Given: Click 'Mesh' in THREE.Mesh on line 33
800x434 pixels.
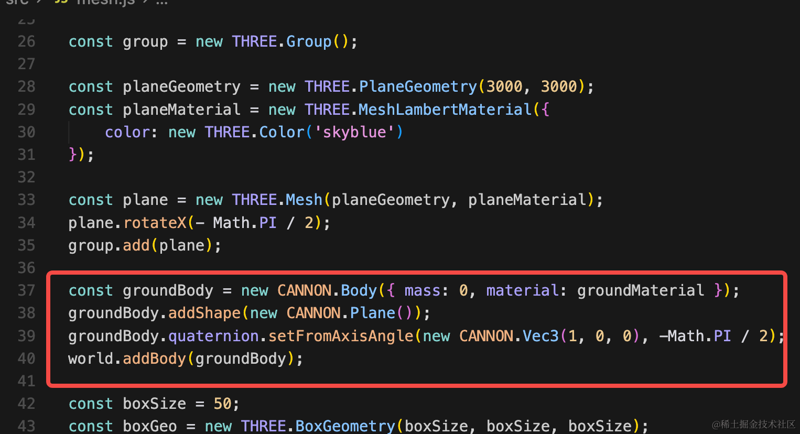Looking at the screenshot, I should [x=304, y=200].
